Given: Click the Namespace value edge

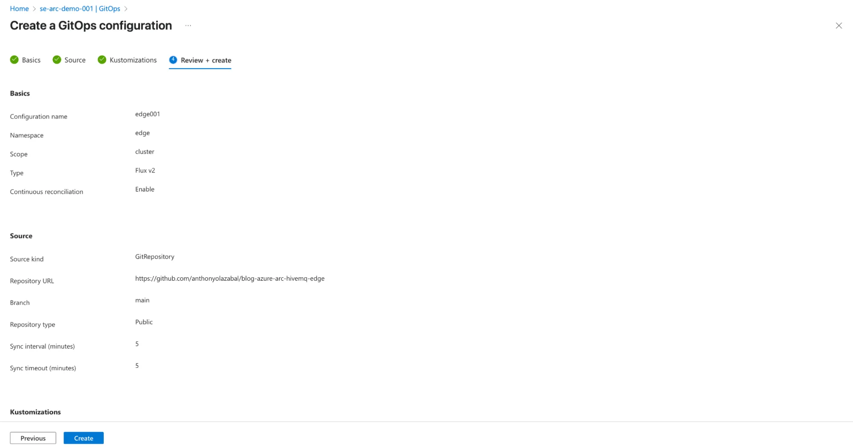Looking at the screenshot, I should (x=143, y=133).
